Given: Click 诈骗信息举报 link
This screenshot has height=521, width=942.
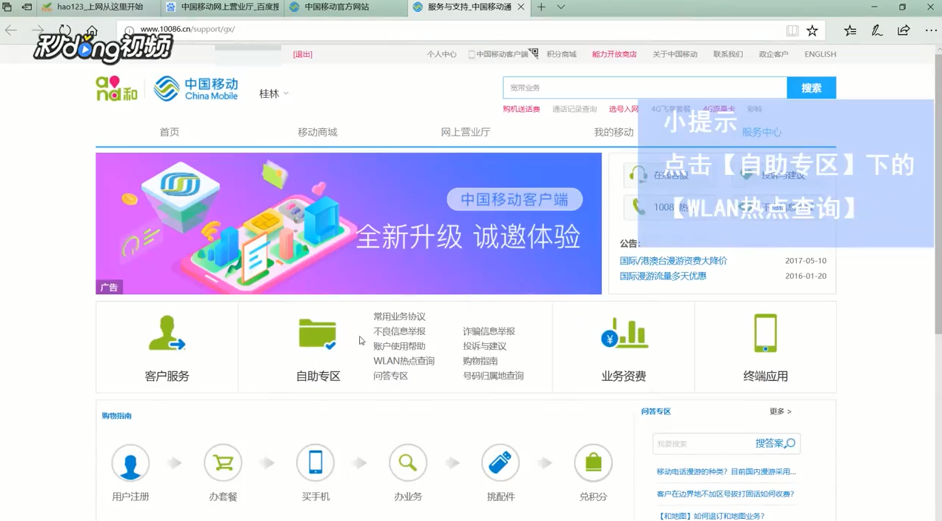Looking at the screenshot, I should 489,331.
